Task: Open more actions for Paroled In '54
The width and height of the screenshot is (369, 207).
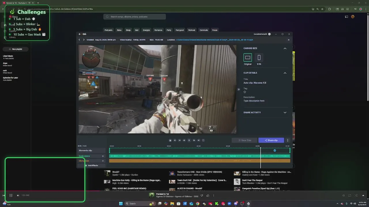Action: 214,195
